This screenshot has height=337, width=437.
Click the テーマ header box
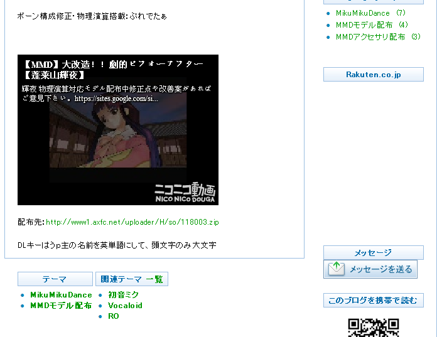point(55,279)
